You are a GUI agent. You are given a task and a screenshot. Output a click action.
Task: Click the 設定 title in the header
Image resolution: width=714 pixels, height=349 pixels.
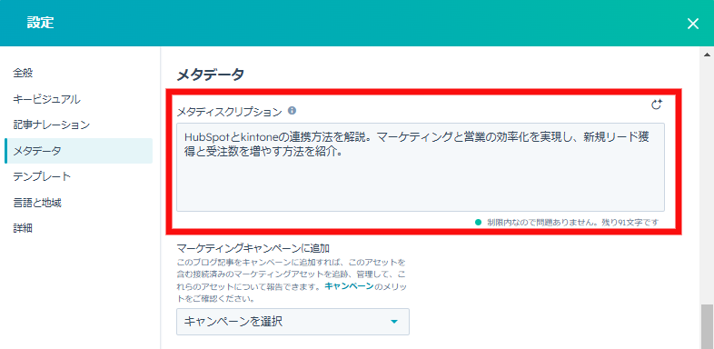point(40,23)
